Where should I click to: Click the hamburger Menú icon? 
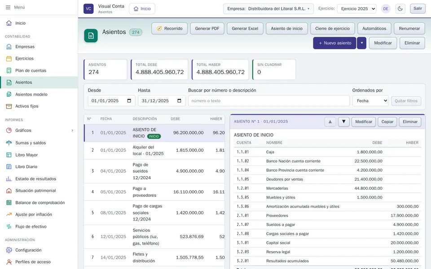pyautogui.click(x=8, y=8)
